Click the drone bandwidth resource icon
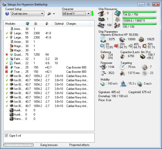 click(117, 25)
